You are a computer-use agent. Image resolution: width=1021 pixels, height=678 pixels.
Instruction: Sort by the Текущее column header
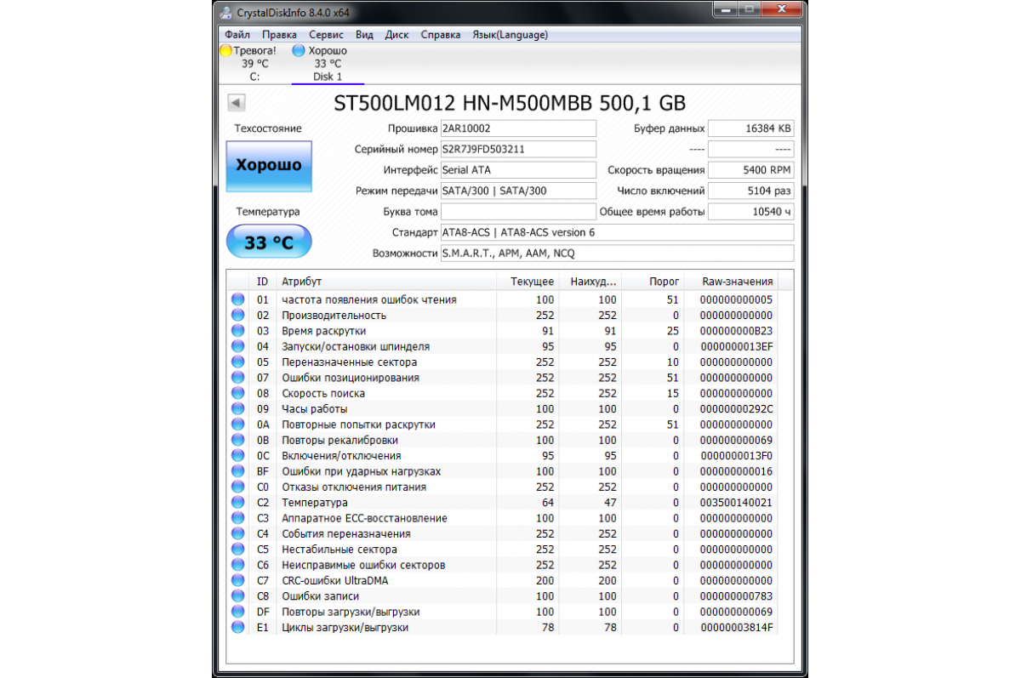pyautogui.click(x=528, y=282)
